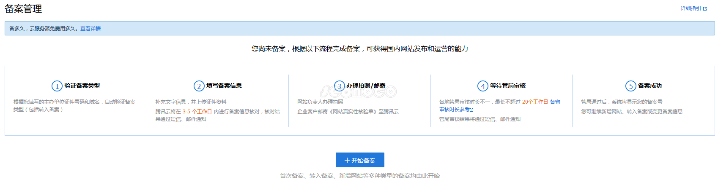Click external-link icon after 审核时长参考
Image resolution: width=718 pixels, height=185 pixels.
471,110
